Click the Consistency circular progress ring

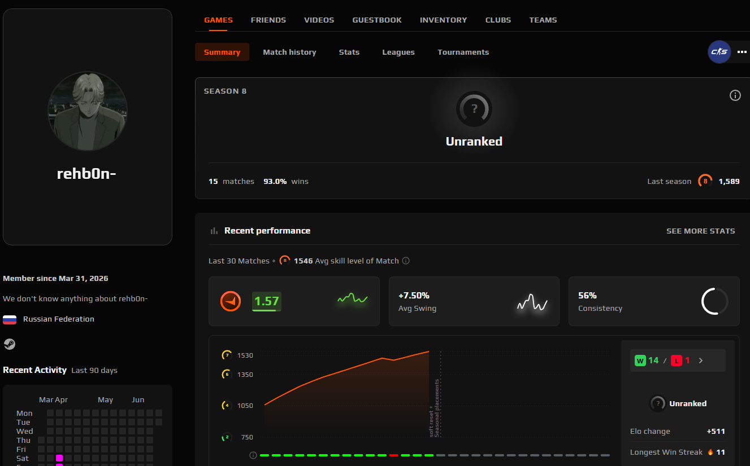[x=715, y=301]
